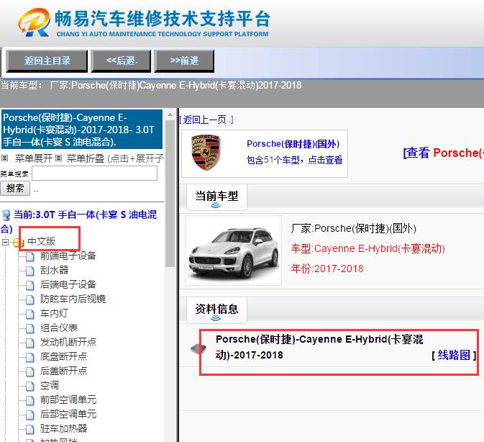
Task: Click document icon beside 前端电子设备
Action: coord(30,257)
